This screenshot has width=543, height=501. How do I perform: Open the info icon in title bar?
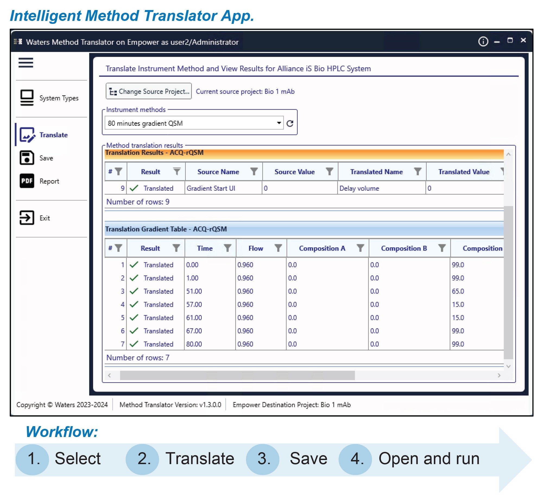[483, 42]
